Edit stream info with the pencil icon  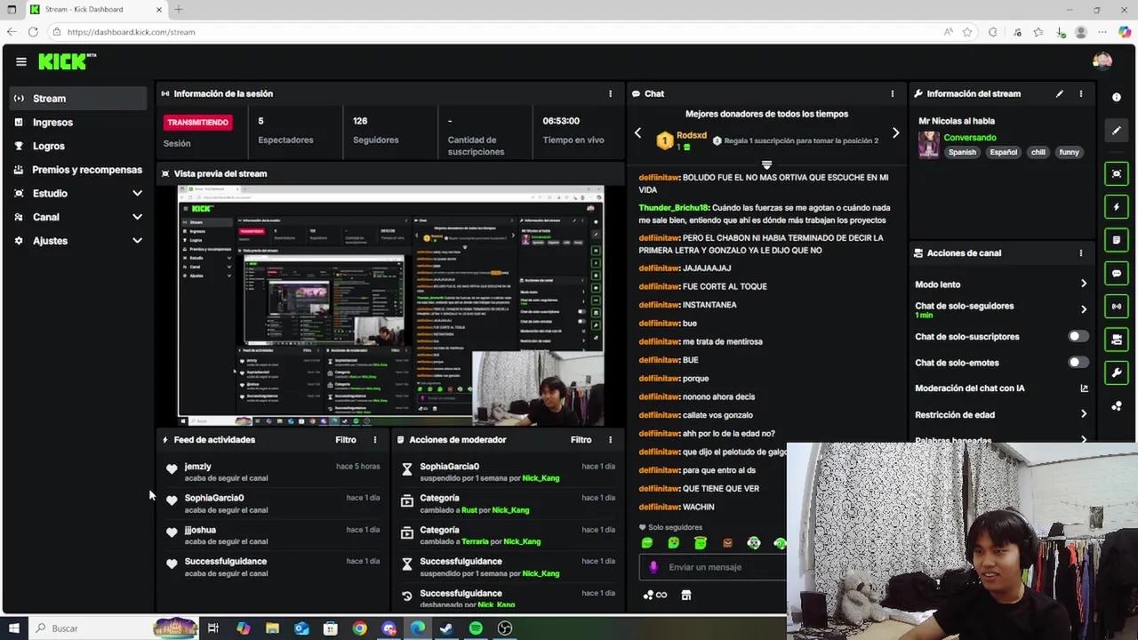point(1059,93)
